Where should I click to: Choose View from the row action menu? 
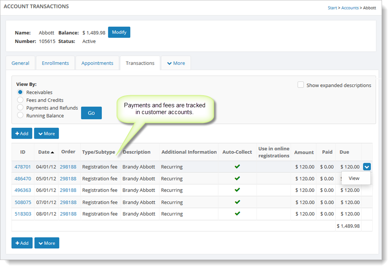pyautogui.click(x=354, y=178)
